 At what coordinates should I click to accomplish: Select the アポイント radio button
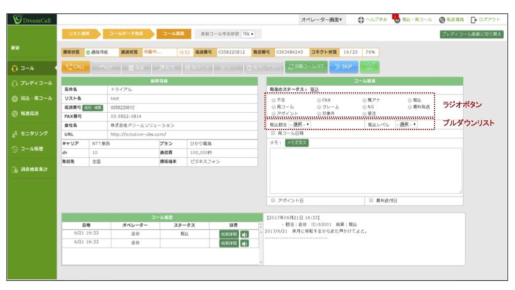[x=274, y=114]
